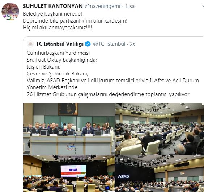Open the SUHULET KANTONYAN display name
Viewport: 204px width, 192px height.
53,6
